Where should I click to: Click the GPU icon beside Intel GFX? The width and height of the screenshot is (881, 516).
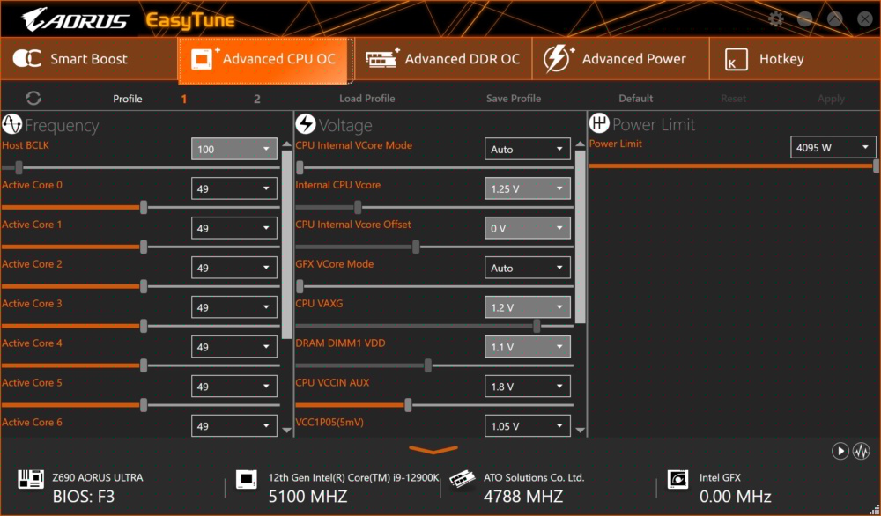[x=677, y=480]
